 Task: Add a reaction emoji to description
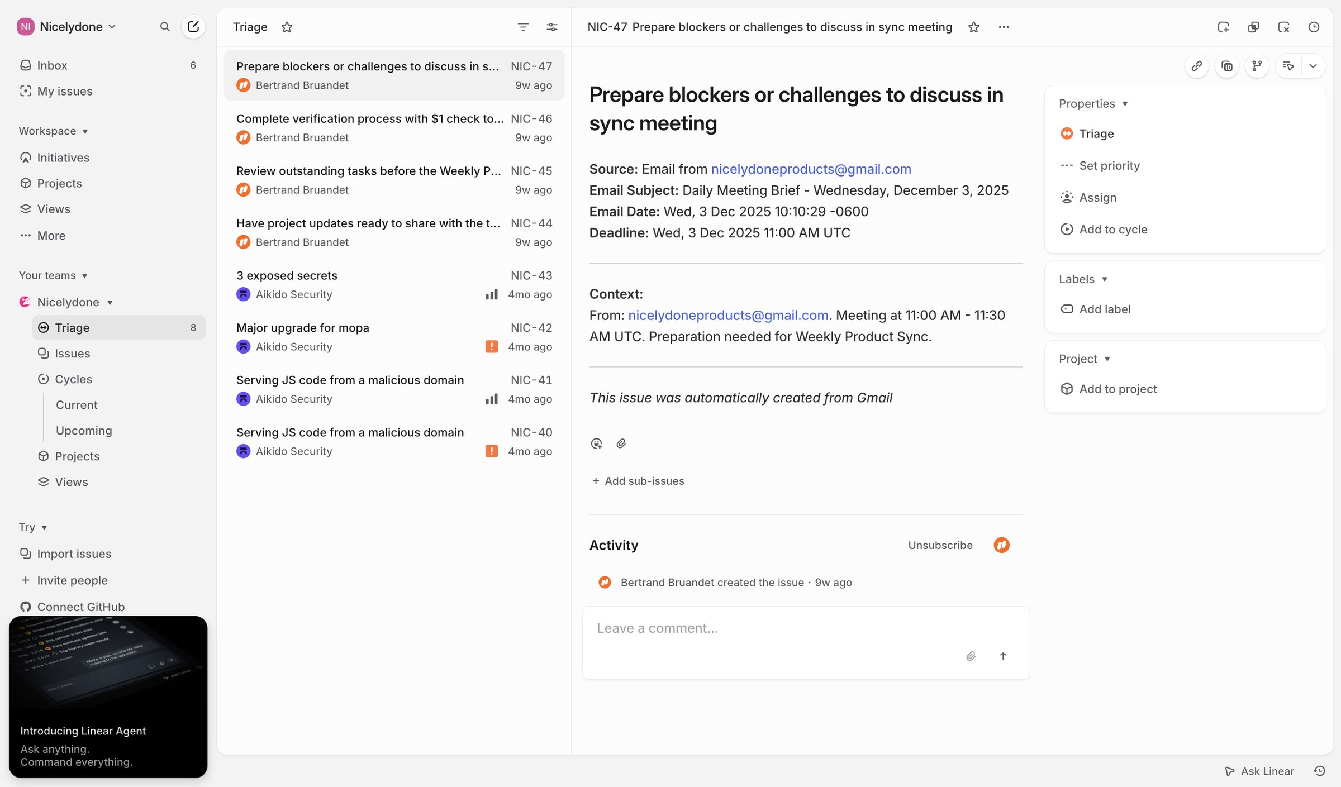(596, 443)
